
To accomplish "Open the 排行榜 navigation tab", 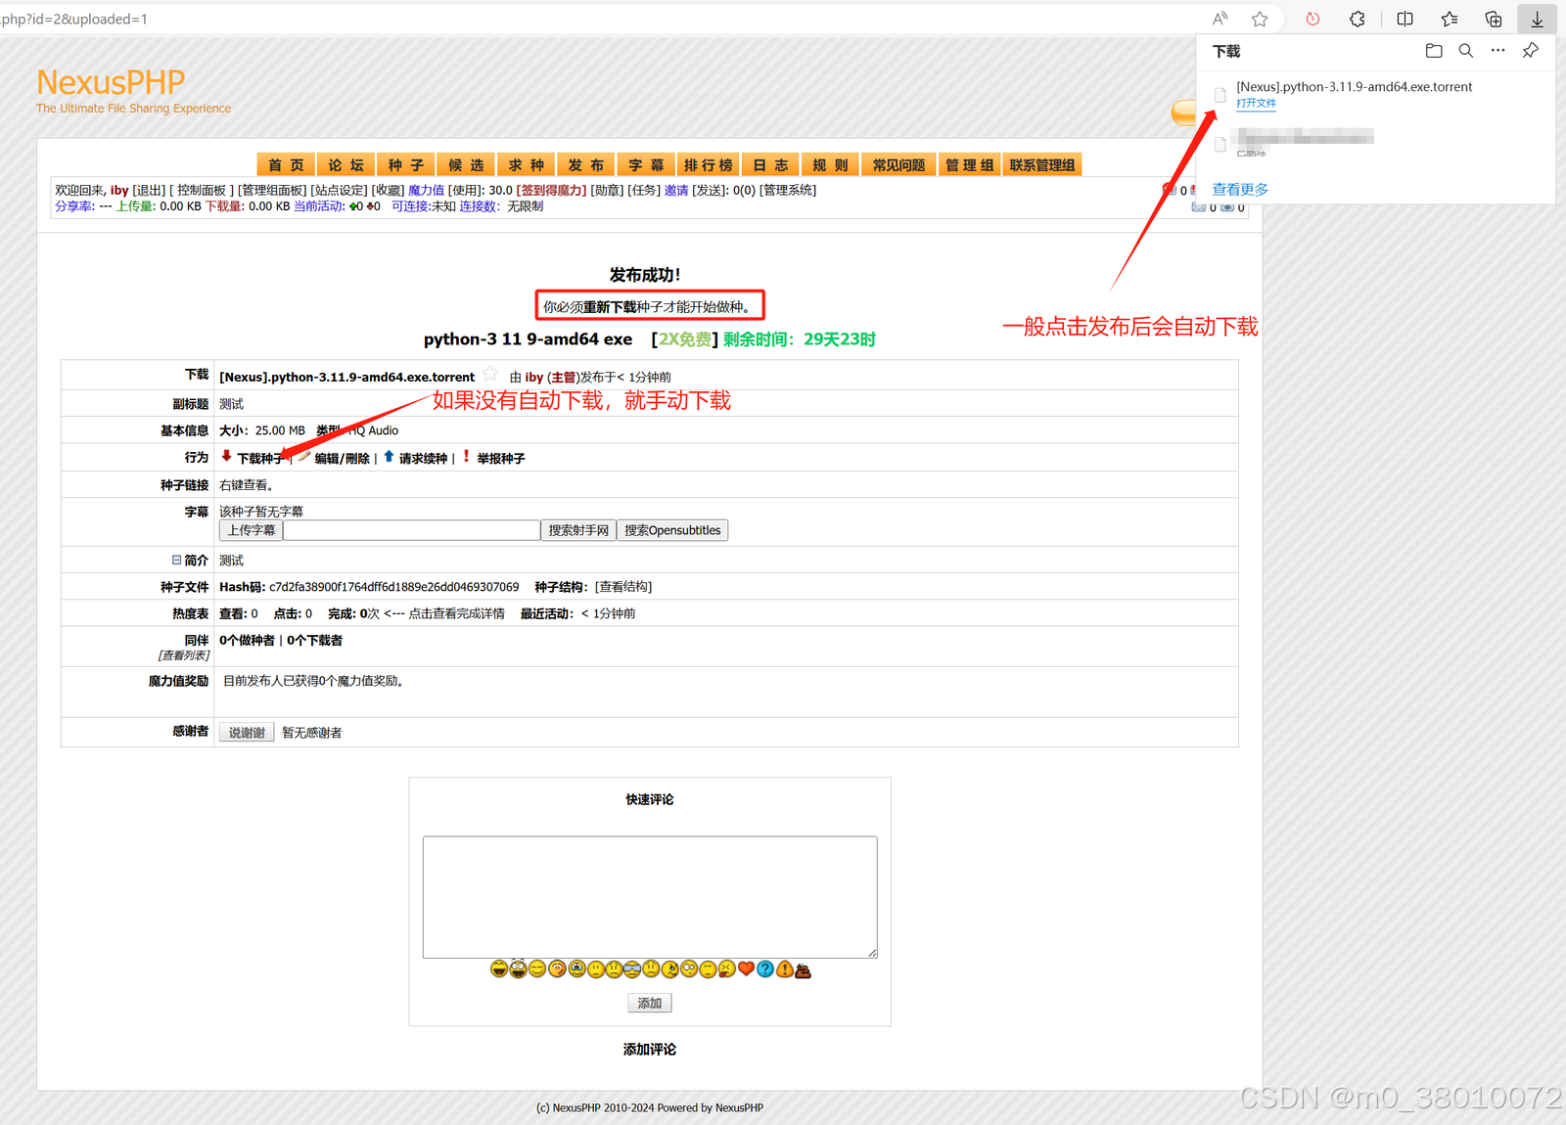I will point(708,165).
